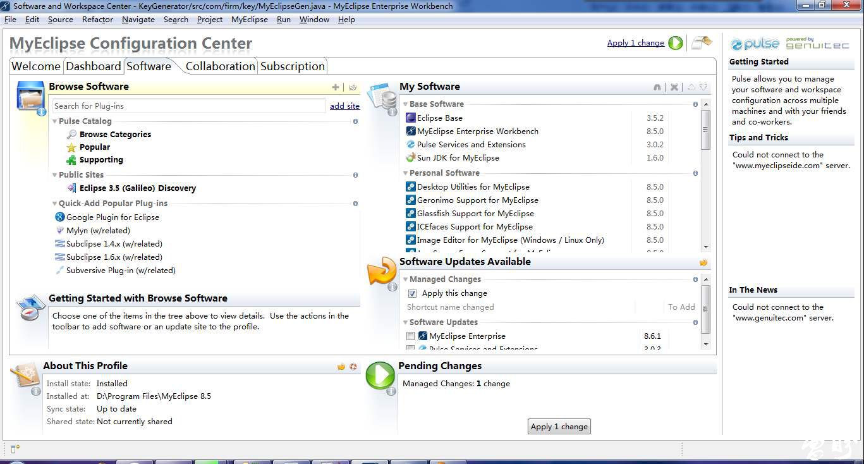Click the orange icon in Software Updates header
The image size is (864, 464).
(703, 262)
